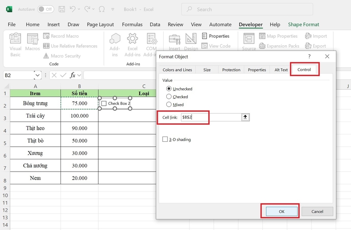Enable the 3-D shading checkbox
The image size is (351, 230).
(x=177, y=139)
